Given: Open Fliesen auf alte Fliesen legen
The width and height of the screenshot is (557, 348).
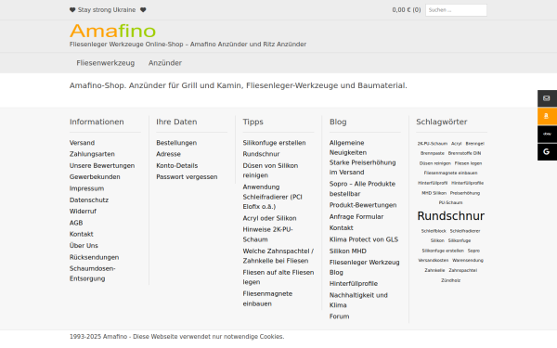Looking at the screenshot, I should (278, 277).
